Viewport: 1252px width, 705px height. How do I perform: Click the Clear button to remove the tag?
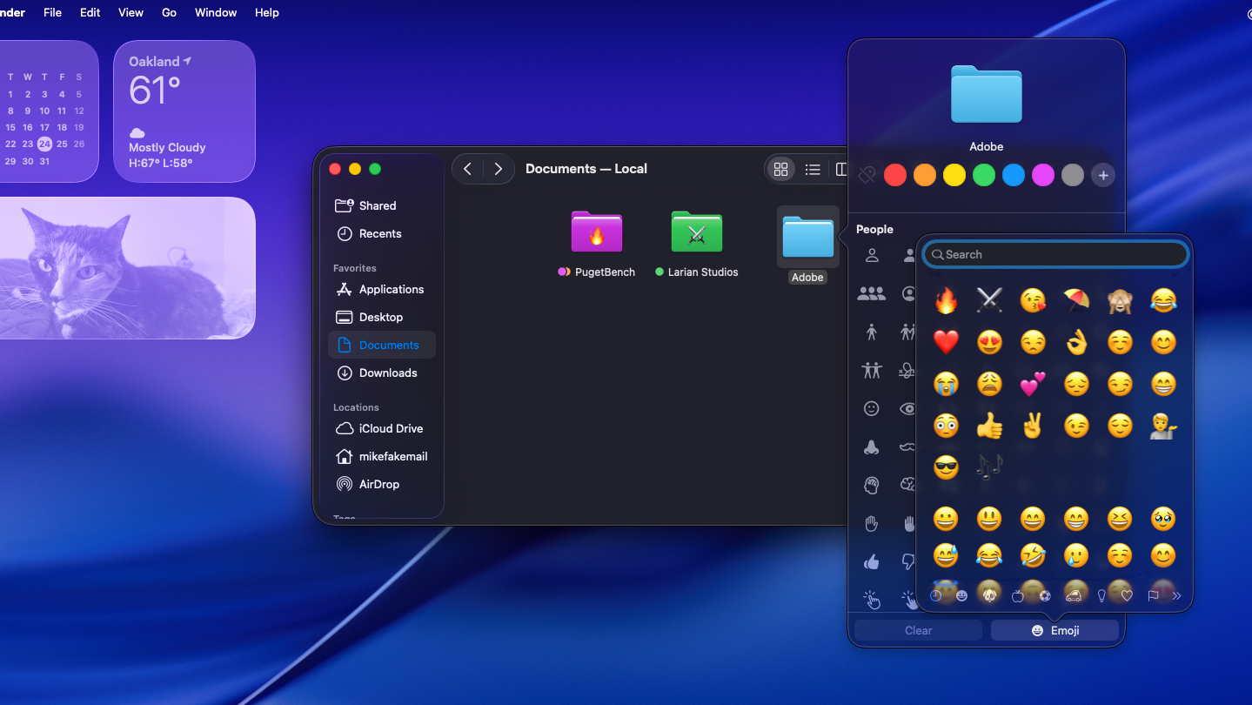click(x=917, y=629)
